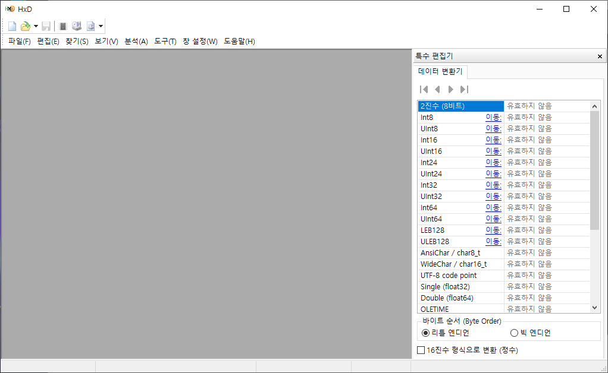Enable 16진수 형식으로 변환 checkbox

pyautogui.click(x=421, y=350)
